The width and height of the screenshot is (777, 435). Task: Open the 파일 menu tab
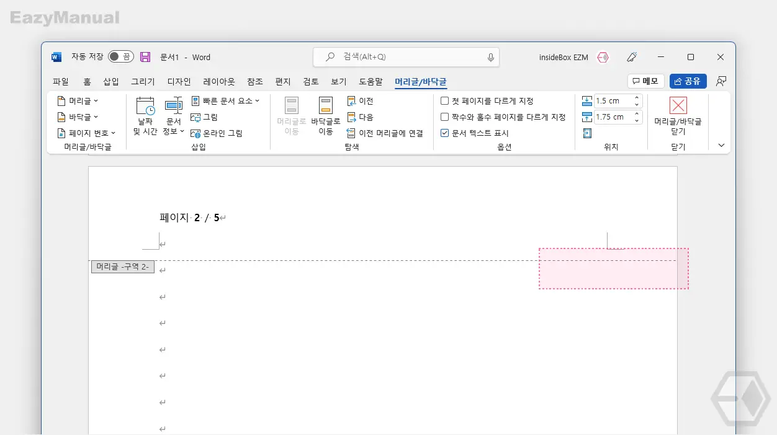click(x=61, y=81)
